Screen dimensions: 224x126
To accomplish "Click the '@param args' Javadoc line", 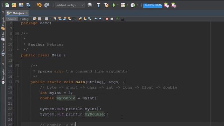I will [x=80, y=71].
